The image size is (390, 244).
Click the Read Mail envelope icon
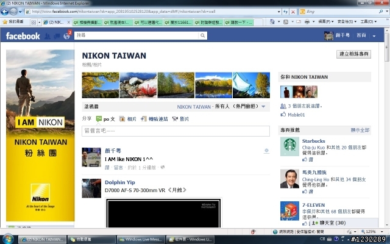[299, 22]
